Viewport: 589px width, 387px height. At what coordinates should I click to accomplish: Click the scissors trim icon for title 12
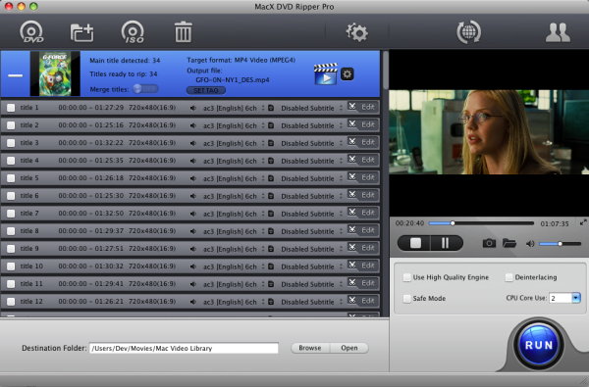tap(352, 301)
